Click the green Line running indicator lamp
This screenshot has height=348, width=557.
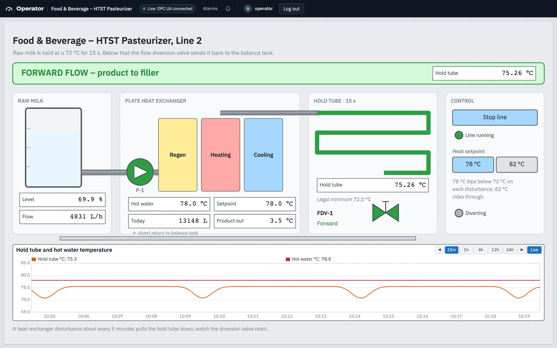(x=459, y=135)
